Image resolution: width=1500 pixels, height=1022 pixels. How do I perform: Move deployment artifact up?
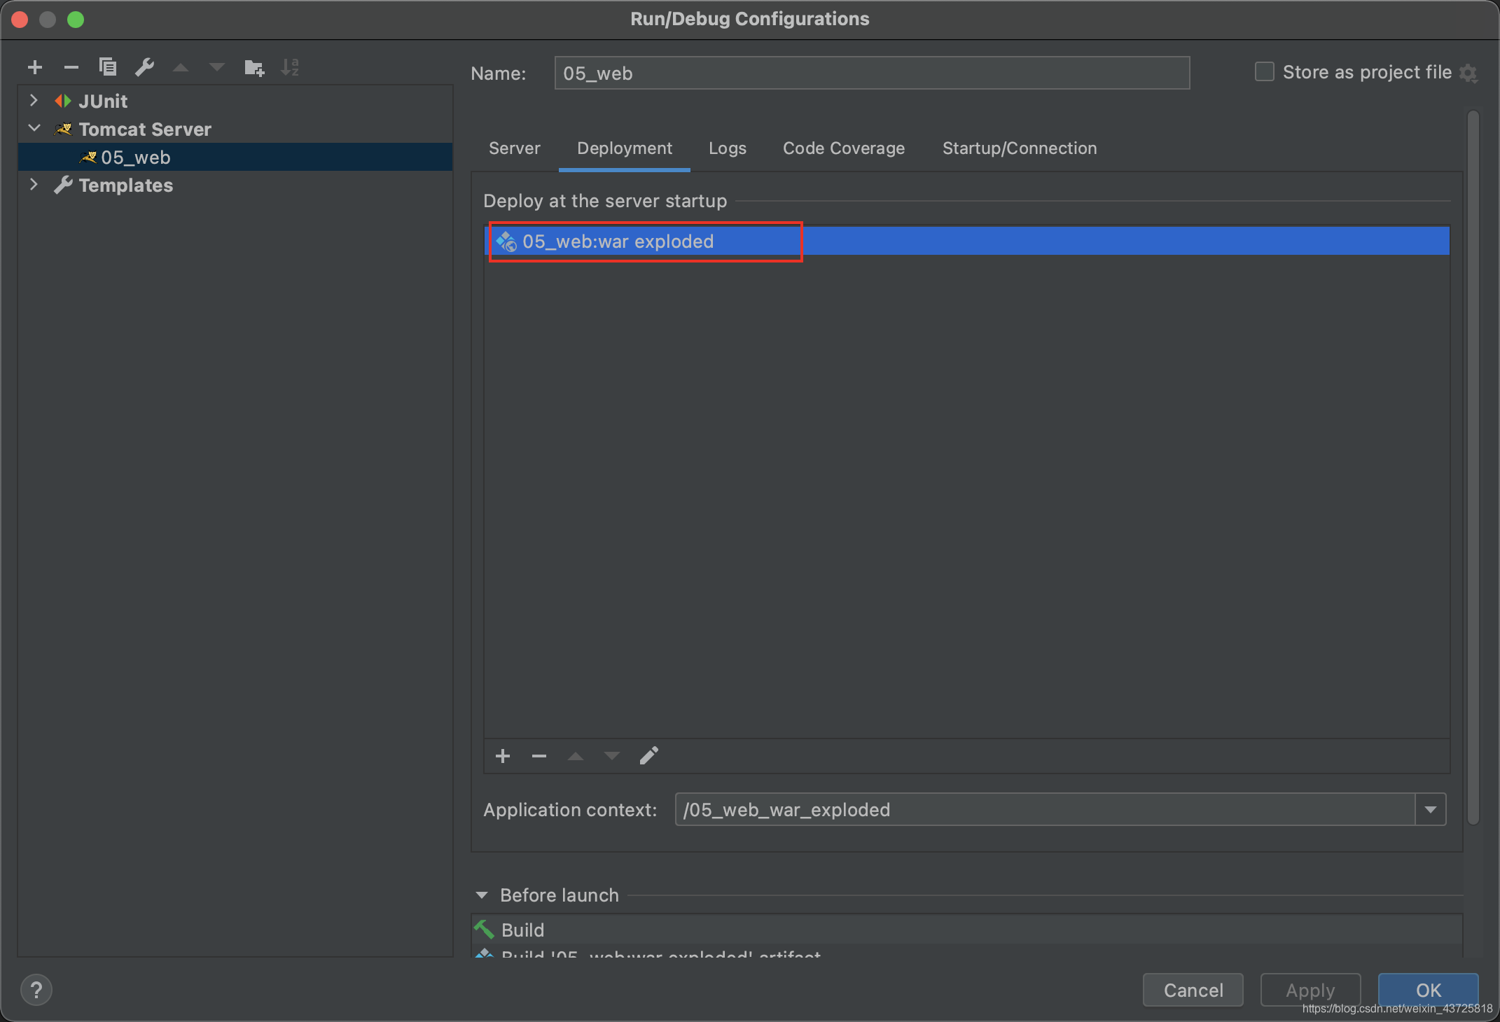click(x=576, y=756)
